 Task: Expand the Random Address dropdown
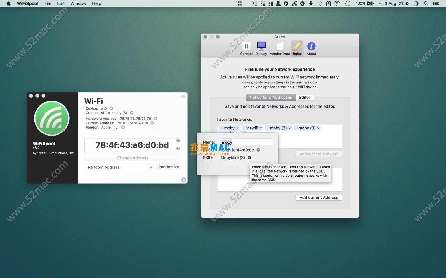151,167
